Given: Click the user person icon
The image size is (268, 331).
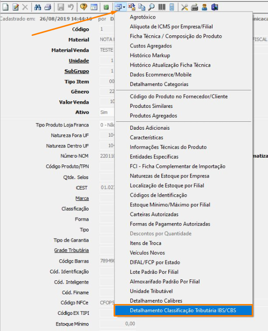Looking at the screenshot, I should point(204,7).
